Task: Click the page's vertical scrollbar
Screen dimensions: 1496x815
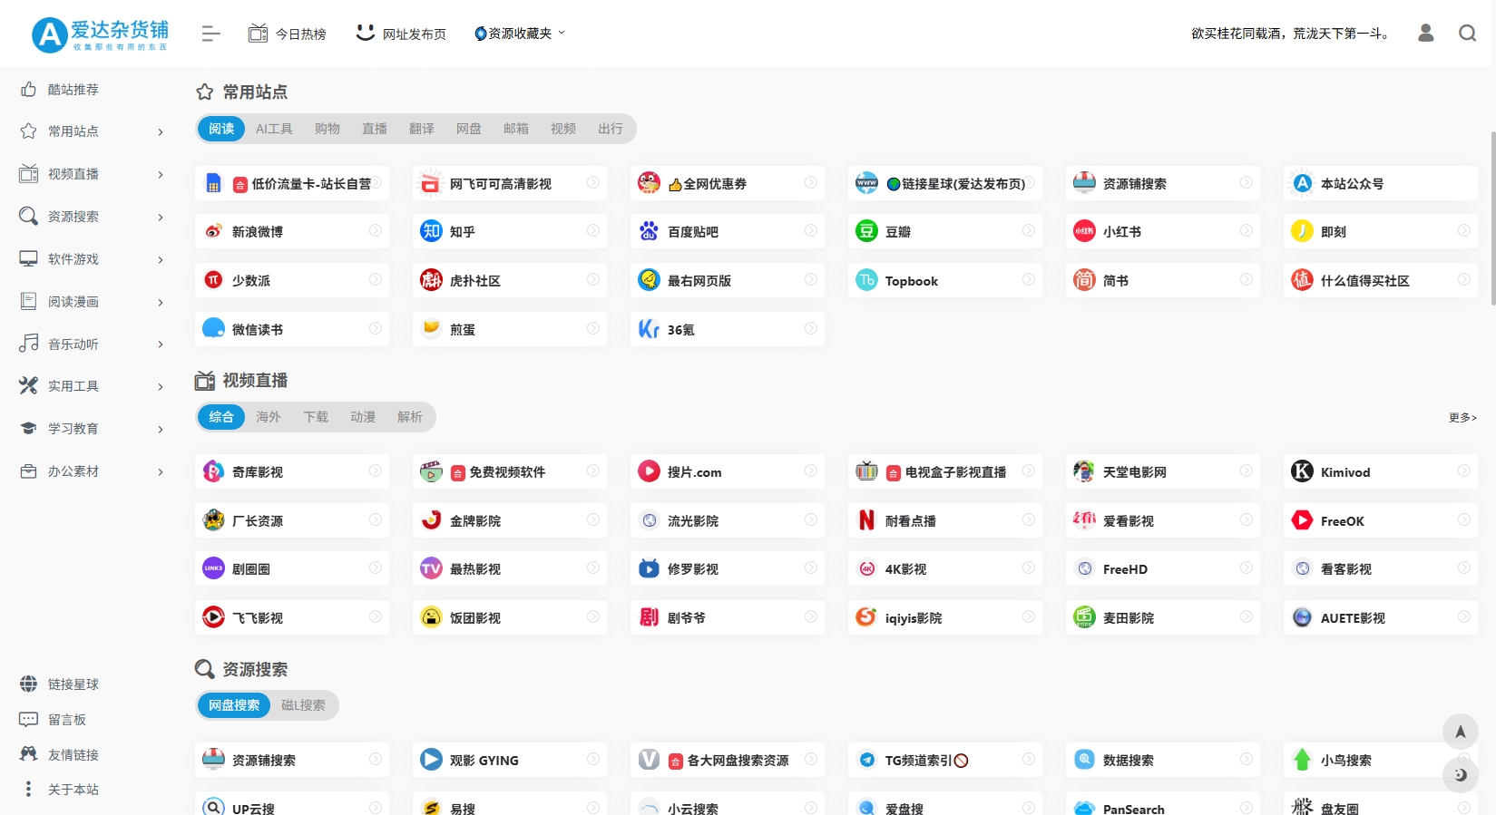Action: [1492, 218]
